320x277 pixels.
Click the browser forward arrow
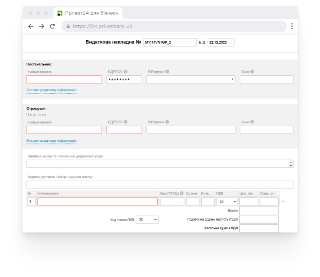42,27
